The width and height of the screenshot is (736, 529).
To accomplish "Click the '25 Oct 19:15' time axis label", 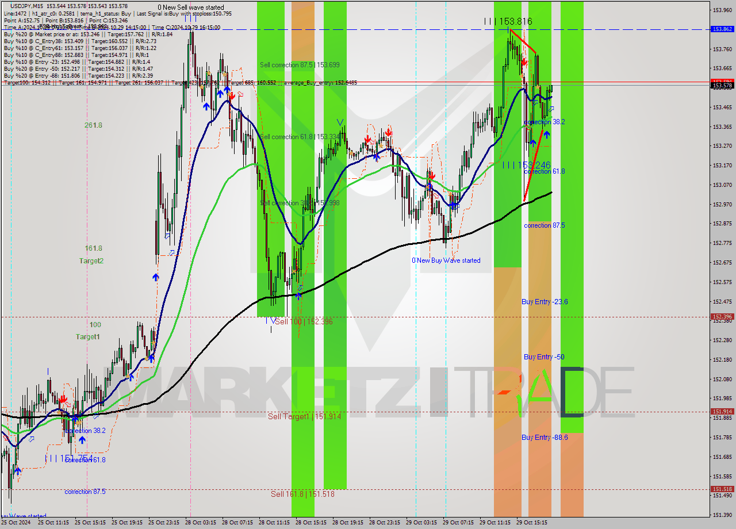I will (x=126, y=523).
